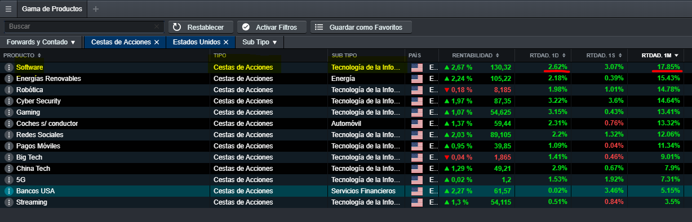Clear the search field with X icon
The width and height of the screenshot is (692, 222).
(157, 26)
